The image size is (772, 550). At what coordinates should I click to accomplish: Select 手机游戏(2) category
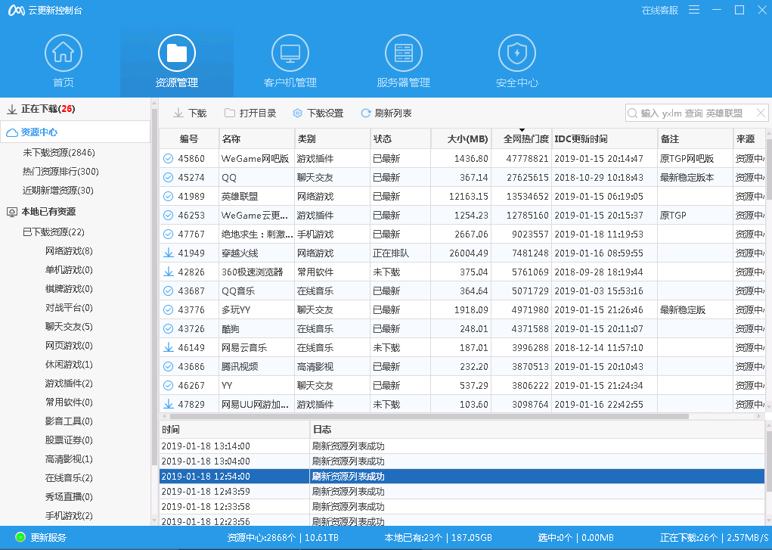69,515
